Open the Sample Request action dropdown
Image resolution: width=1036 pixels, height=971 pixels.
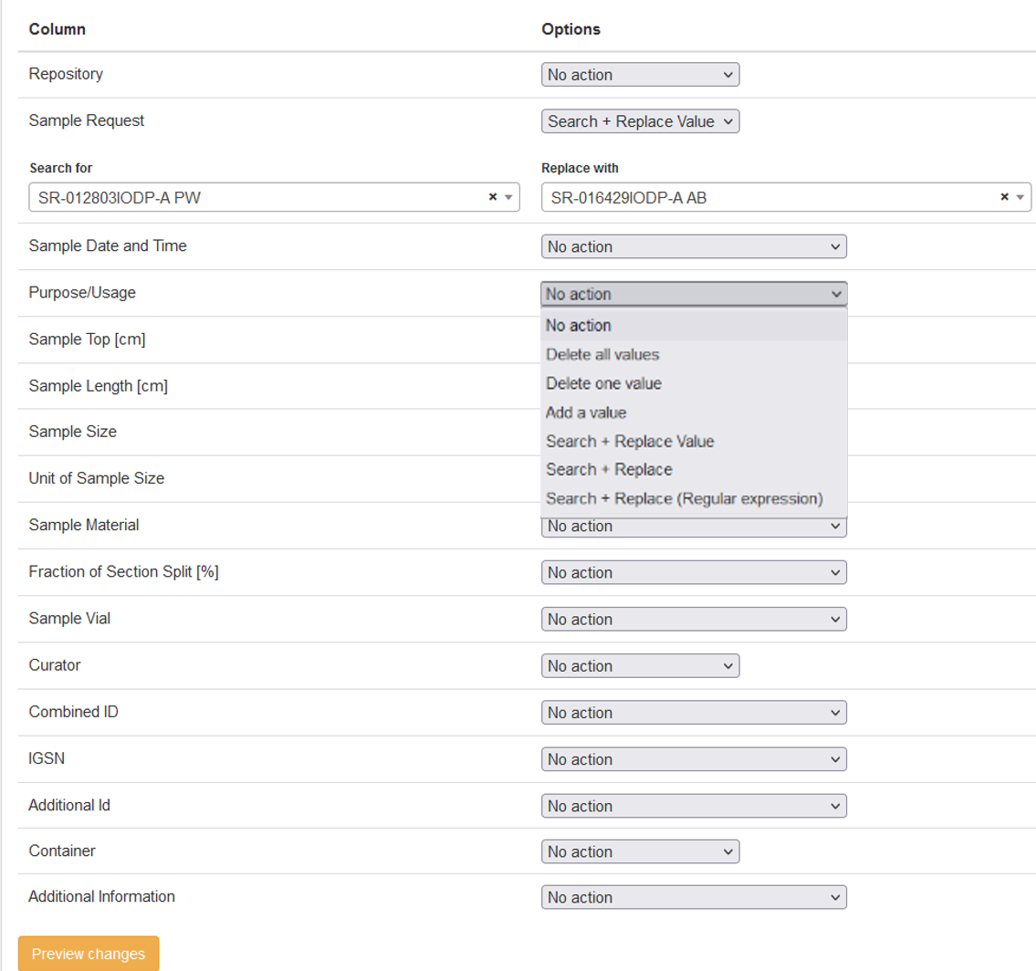point(640,121)
